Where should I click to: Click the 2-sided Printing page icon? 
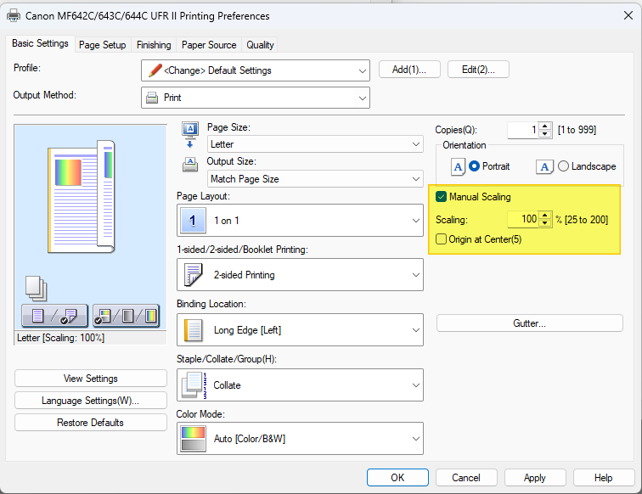coord(194,275)
